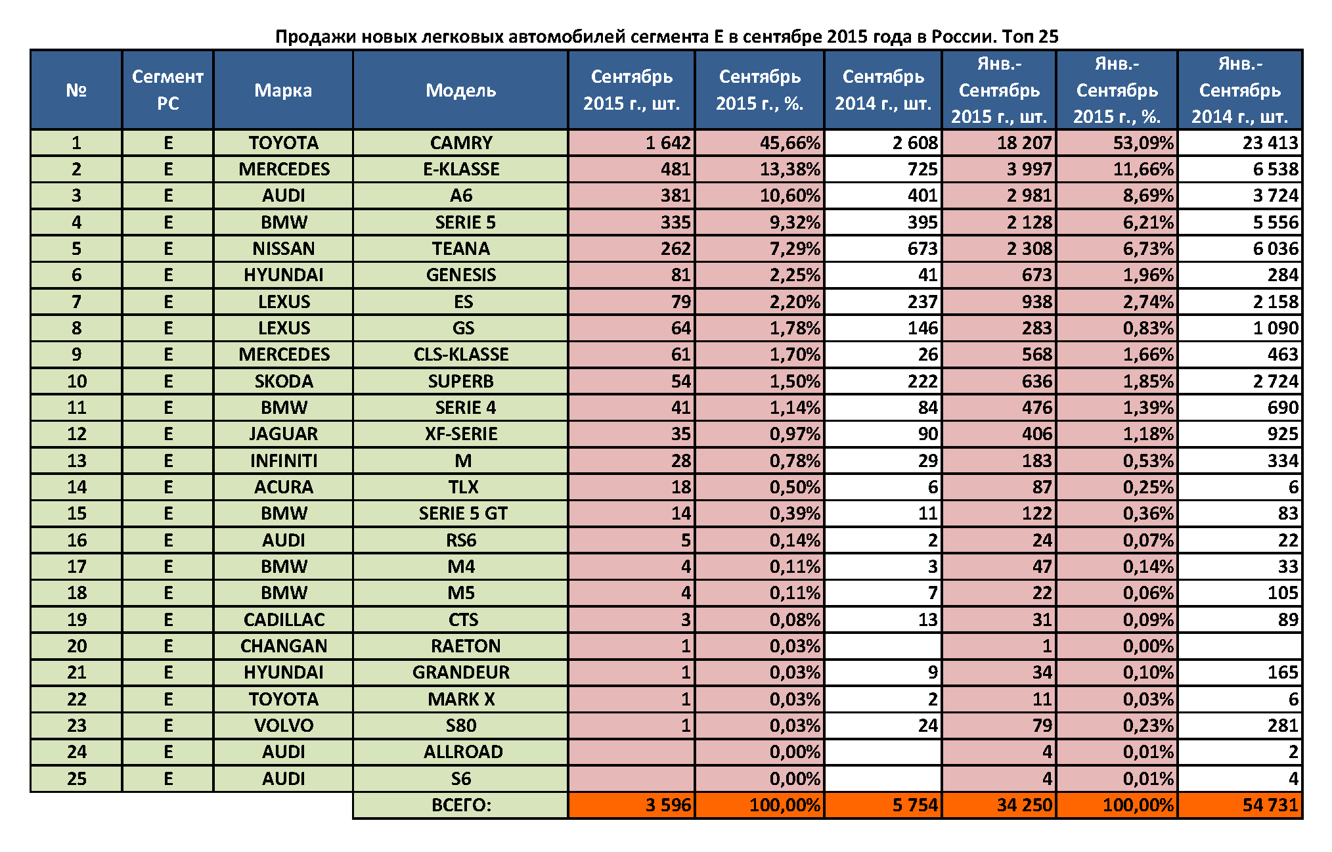Click the RAETON model cell
This screenshot has height=852, width=1332.
(x=460, y=646)
